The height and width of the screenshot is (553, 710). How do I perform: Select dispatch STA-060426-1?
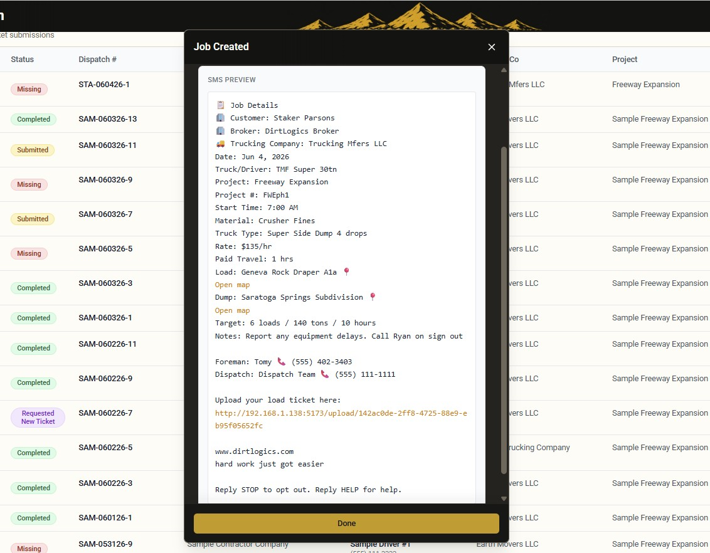(103, 85)
